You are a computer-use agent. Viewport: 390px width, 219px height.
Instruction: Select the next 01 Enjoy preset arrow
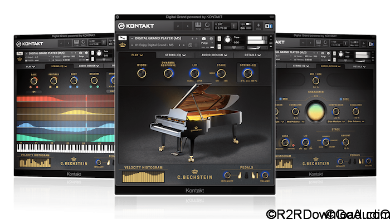pos(184,45)
